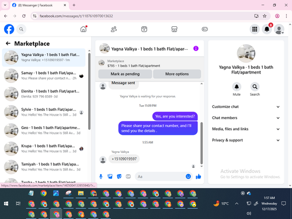Expand Privacy & support section
The width and height of the screenshot is (292, 219).
[246, 140]
